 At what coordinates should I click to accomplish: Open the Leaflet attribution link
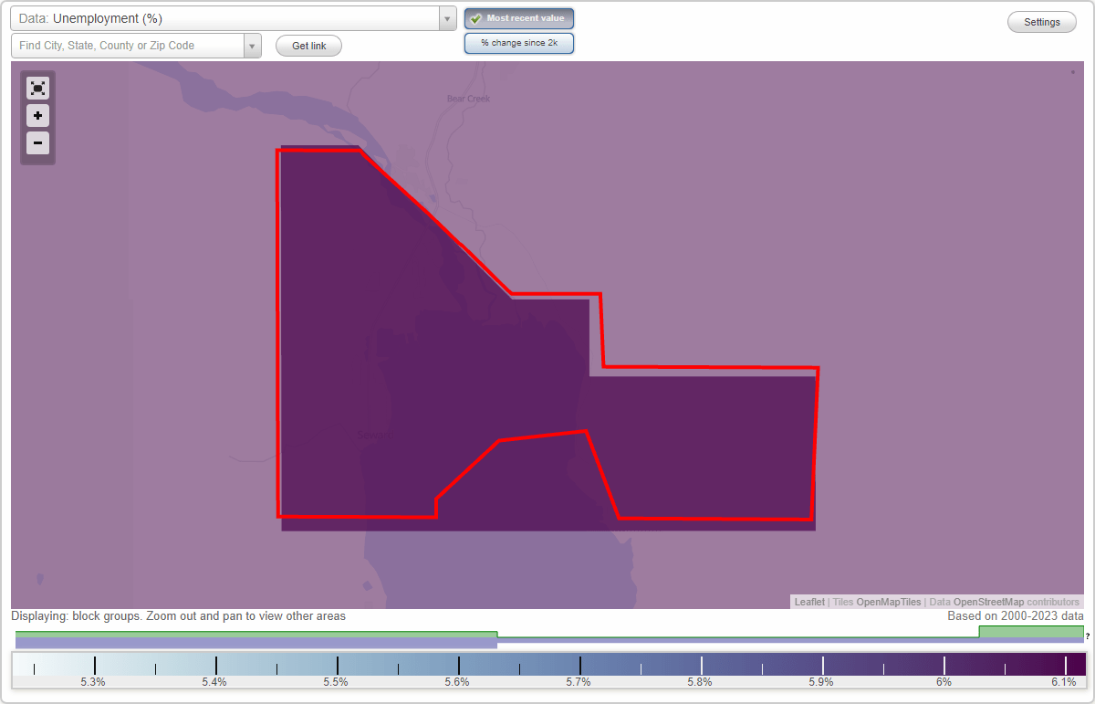click(x=809, y=602)
